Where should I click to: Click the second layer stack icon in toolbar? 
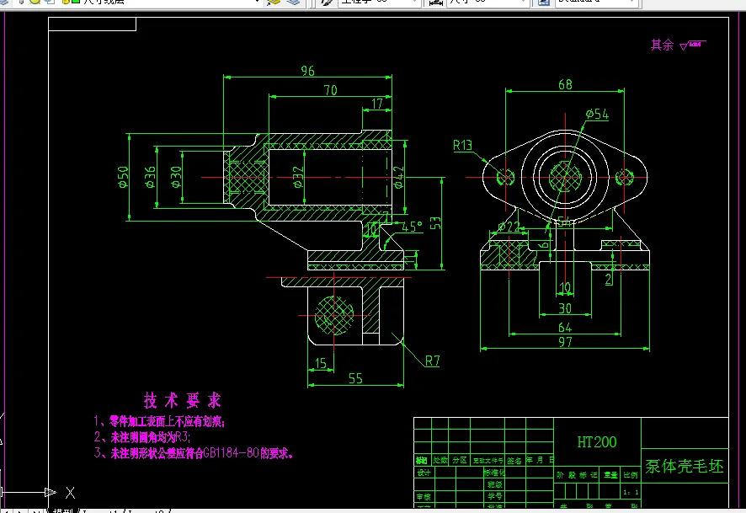tap(294, 2)
